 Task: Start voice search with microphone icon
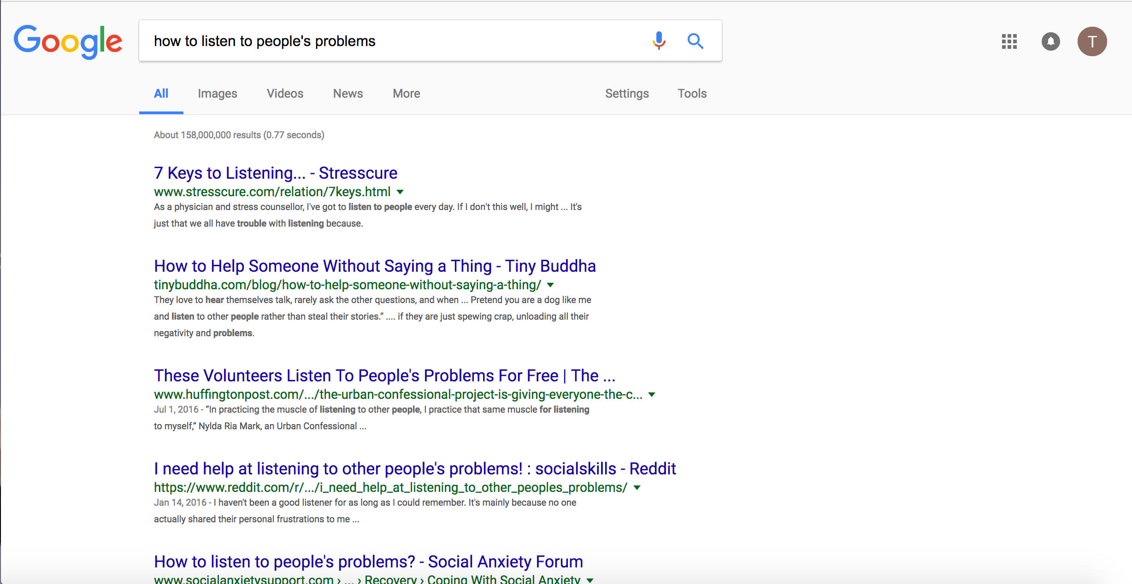659,41
